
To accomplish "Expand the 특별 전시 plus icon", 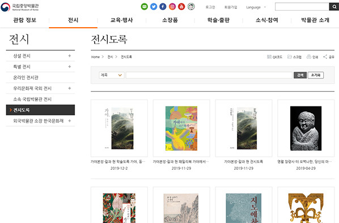I will click(69, 66).
